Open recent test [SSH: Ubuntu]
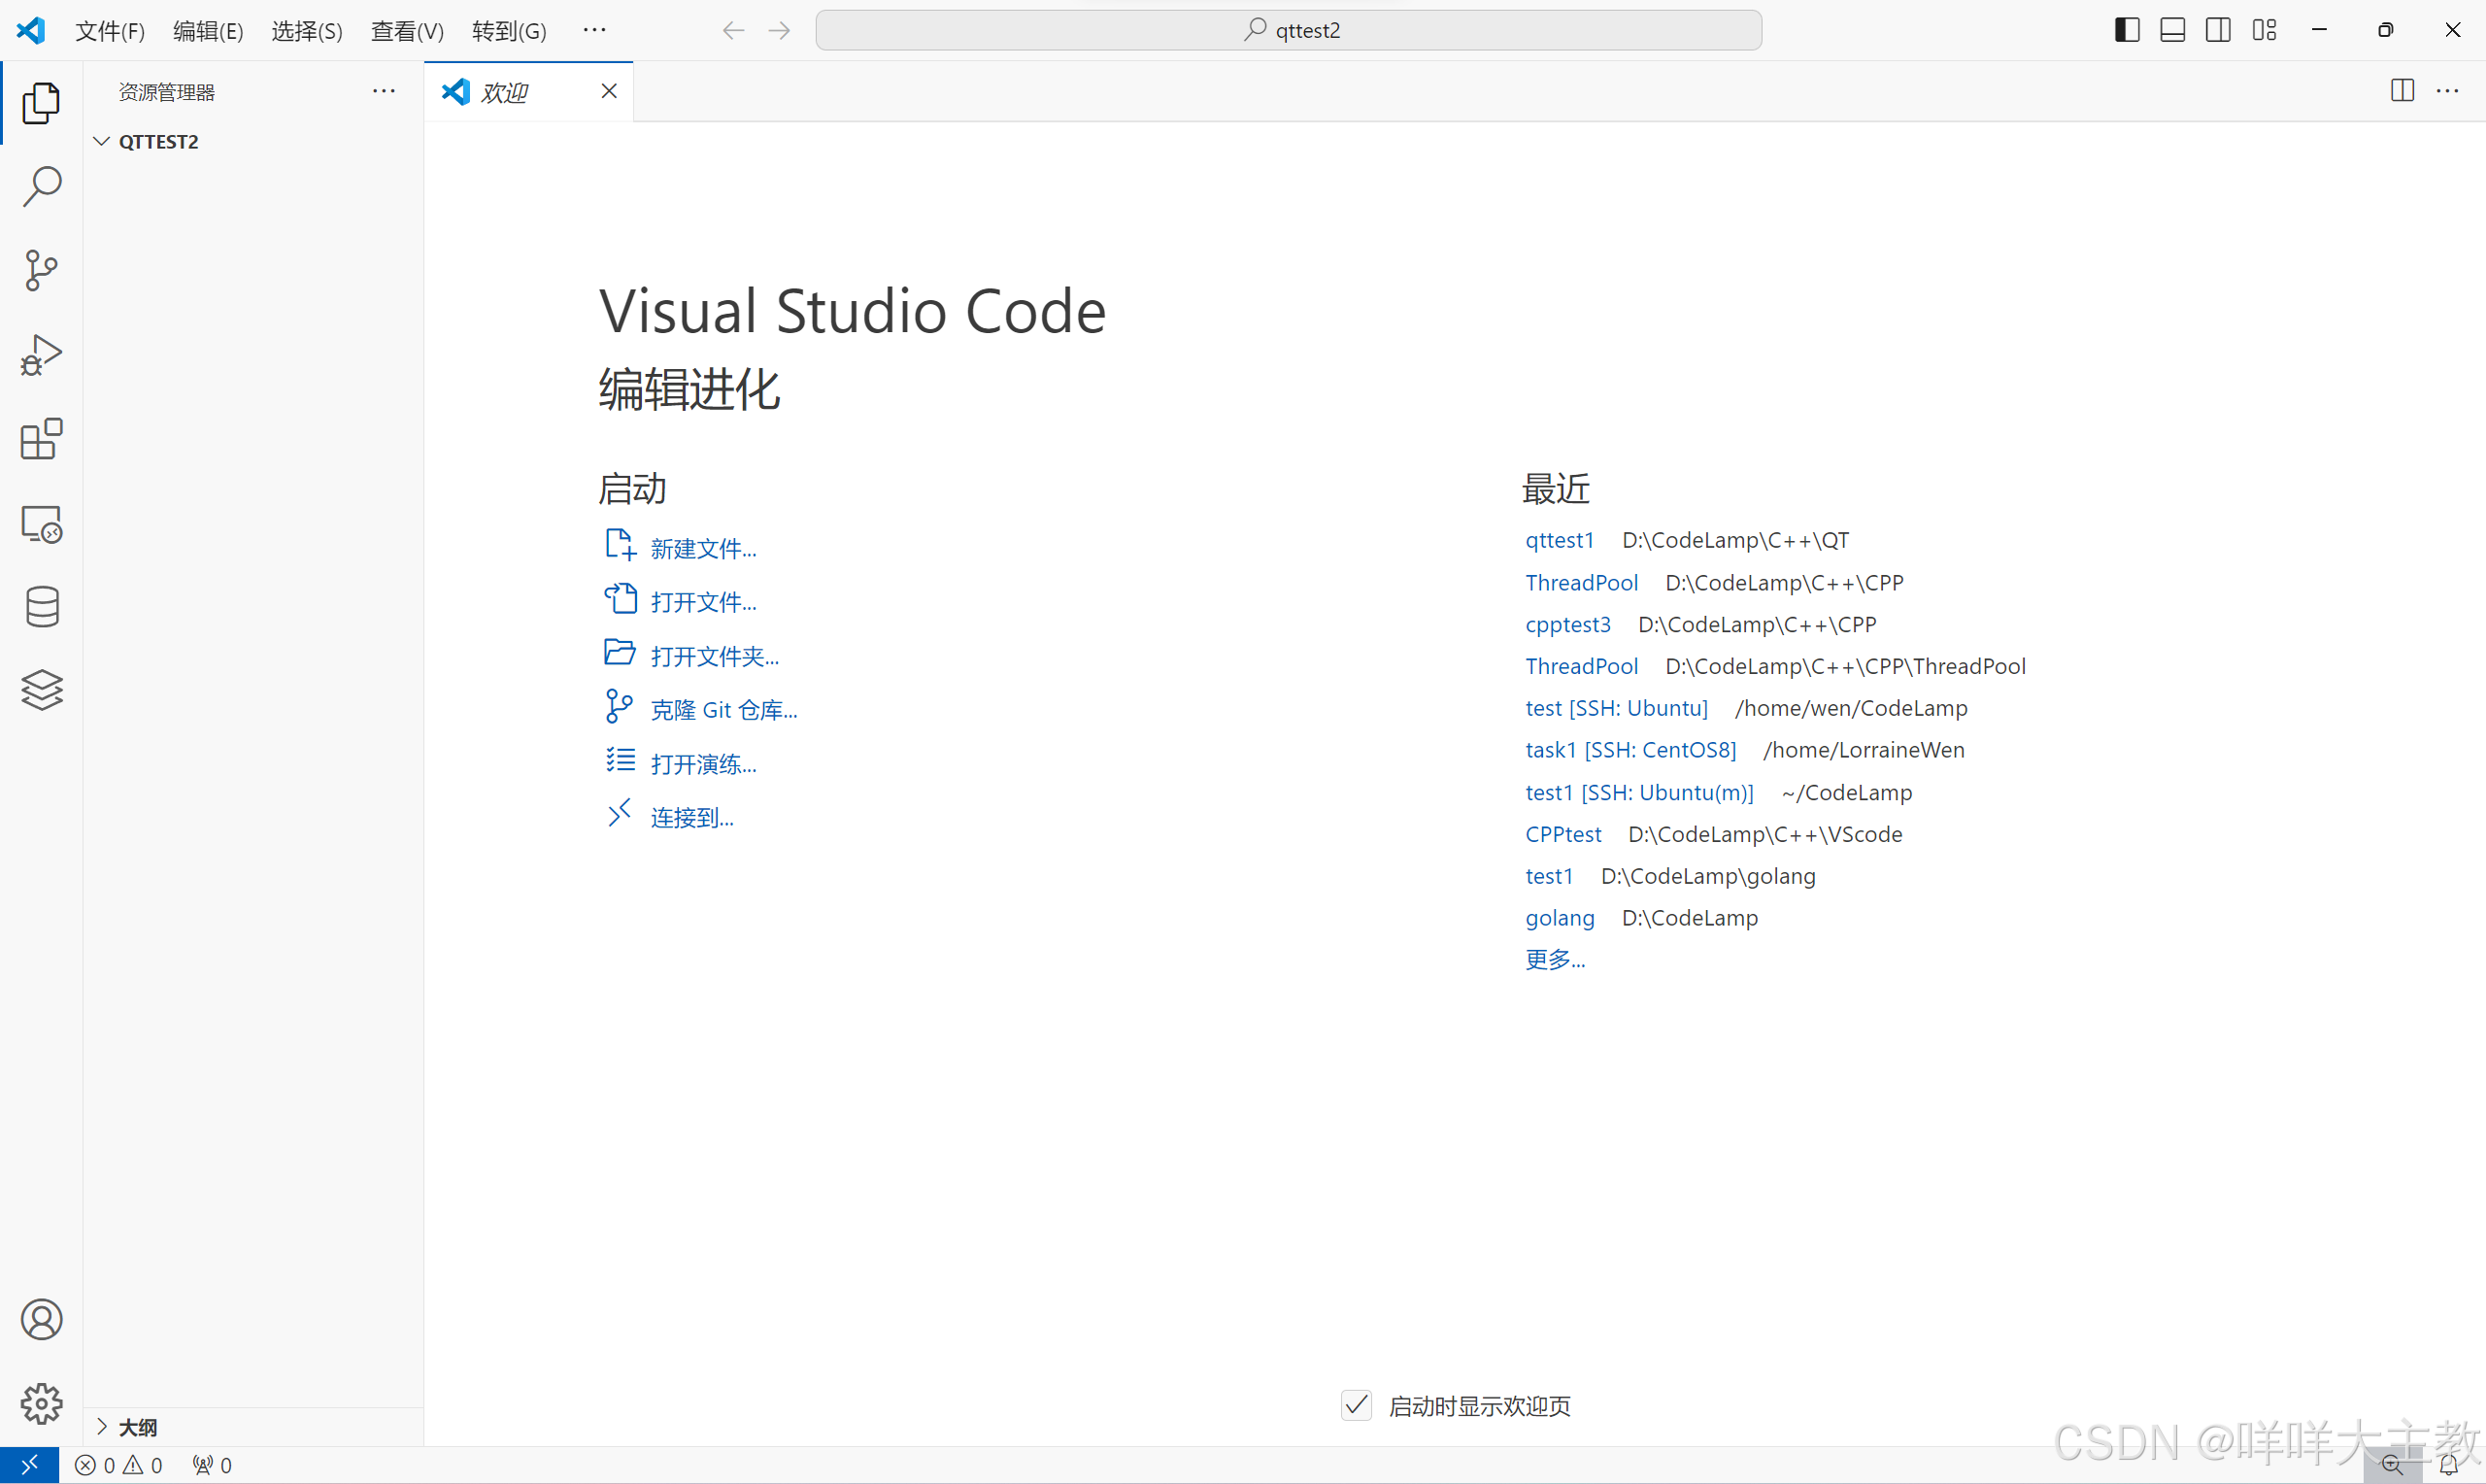This screenshot has width=2486, height=1484. tap(1616, 708)
